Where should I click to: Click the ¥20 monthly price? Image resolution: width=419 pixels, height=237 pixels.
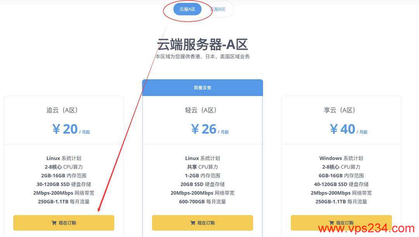[71, 129]
